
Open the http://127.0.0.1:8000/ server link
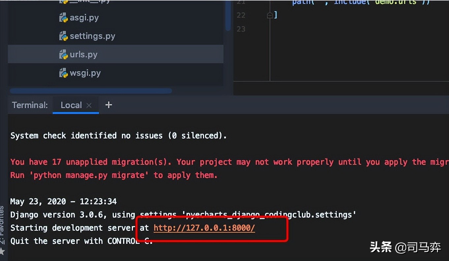pyautogui.click(x=204, y=228)
